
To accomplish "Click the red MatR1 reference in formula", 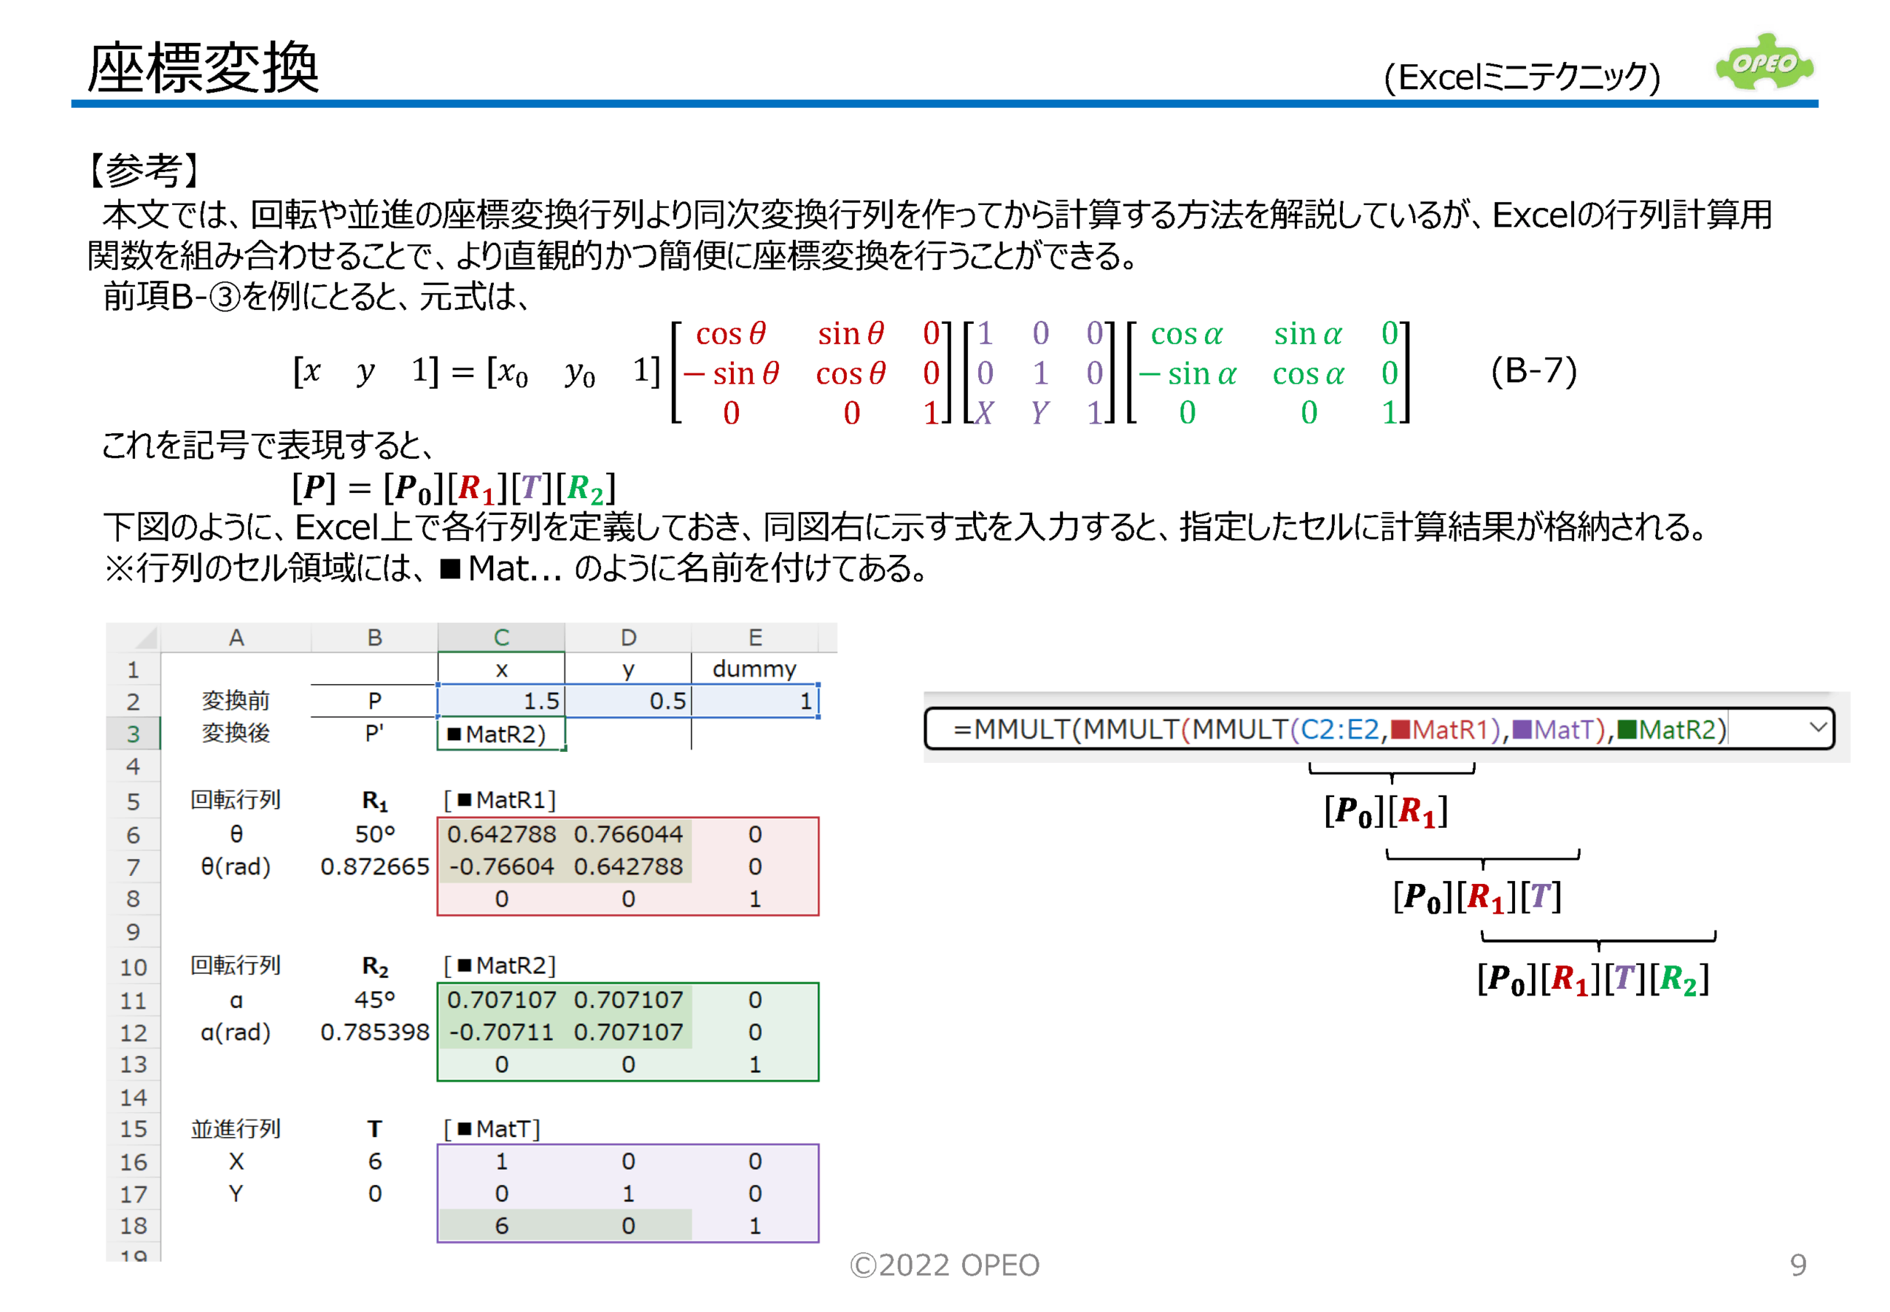I will [1449, 729].
